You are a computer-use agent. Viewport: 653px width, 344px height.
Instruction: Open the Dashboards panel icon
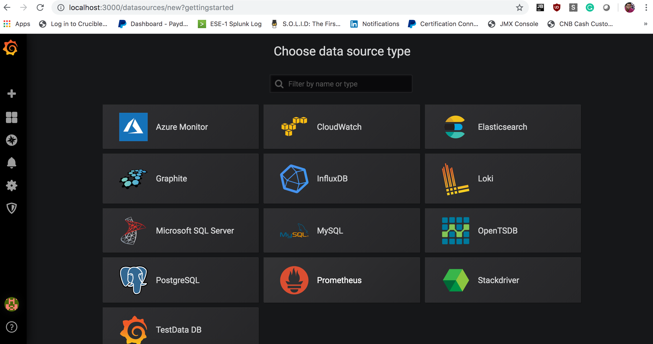[x=11, y=117]
